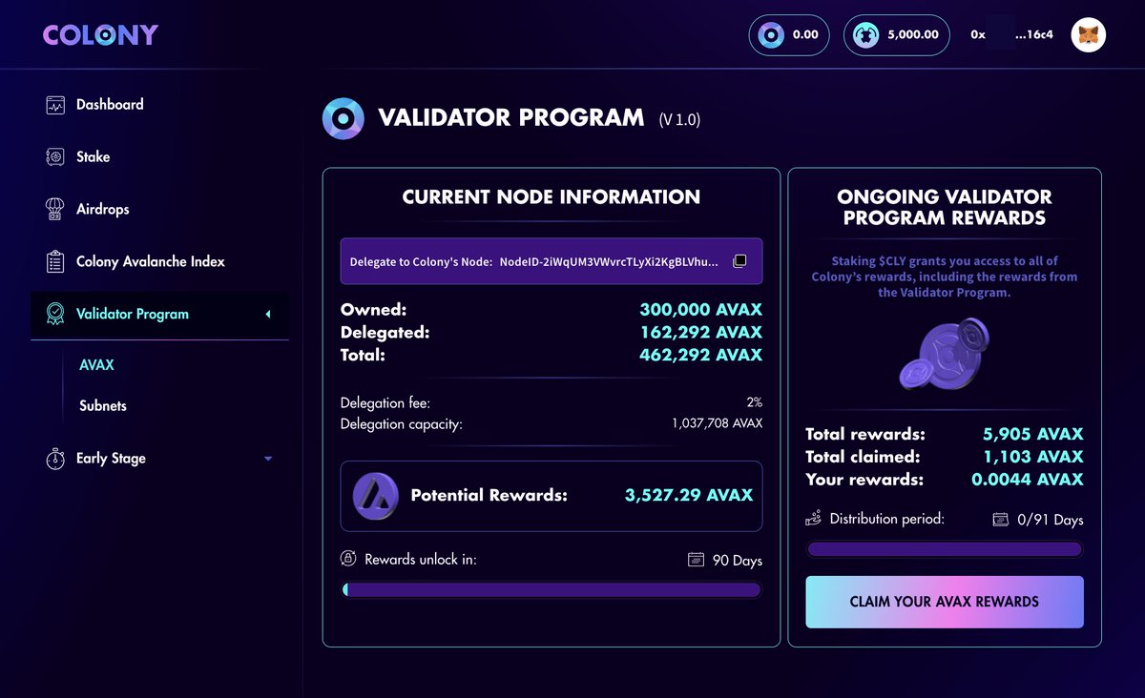Open the Dashboard page
Screen dimensions: 1145x698
110,105
